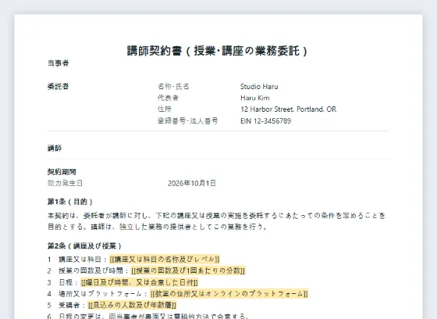
Task: Select the 12 Harbor Street address value
Action: (x=288, y=109)
